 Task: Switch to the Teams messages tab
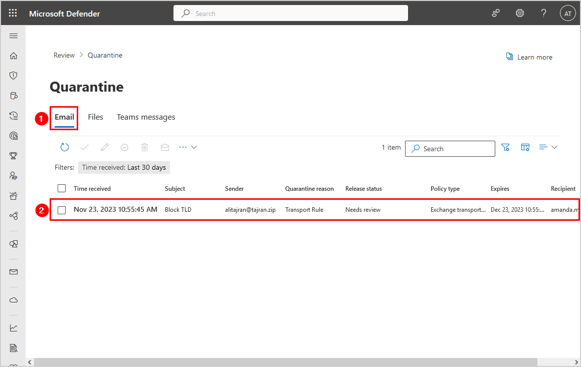pos(146,117)
